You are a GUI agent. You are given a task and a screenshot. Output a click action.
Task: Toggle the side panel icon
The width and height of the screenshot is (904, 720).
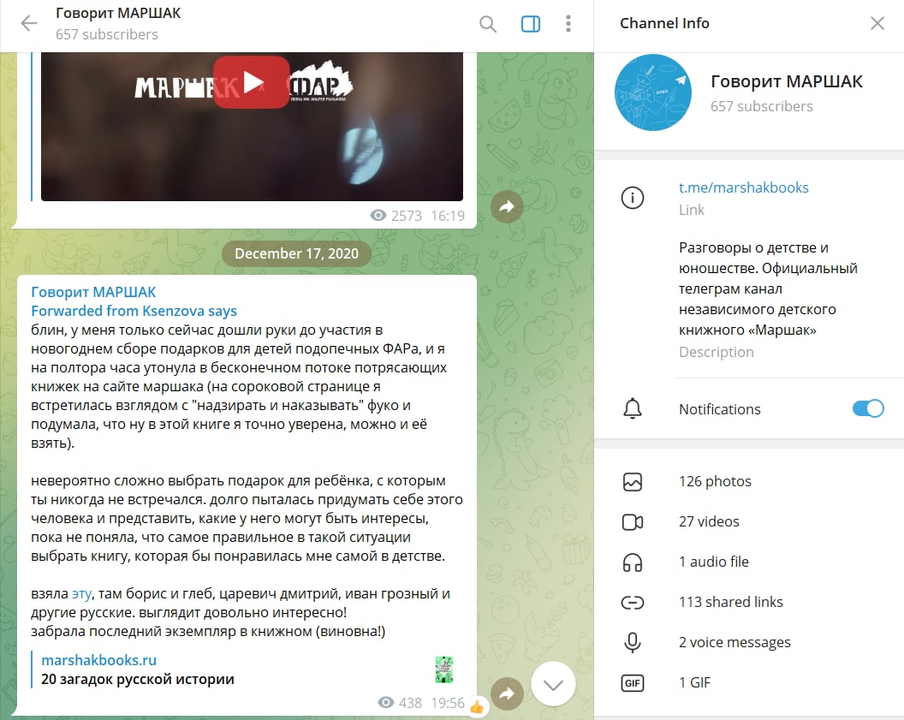tap(531, 24)
